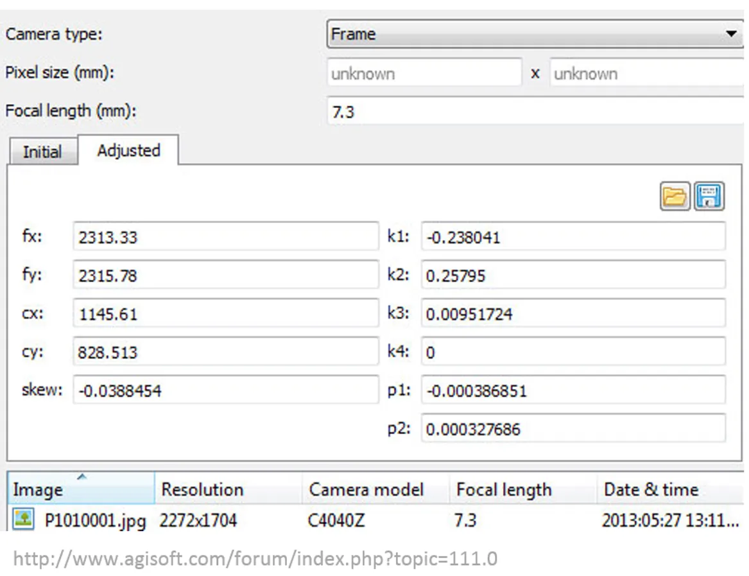This screenshot has height=576, width=749.
Task: Select the cx value field
Action: pos(225,314)
